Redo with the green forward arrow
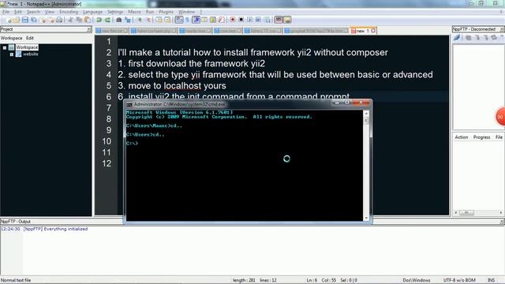Viewport: 505px width, 284px height. (107, 20)
